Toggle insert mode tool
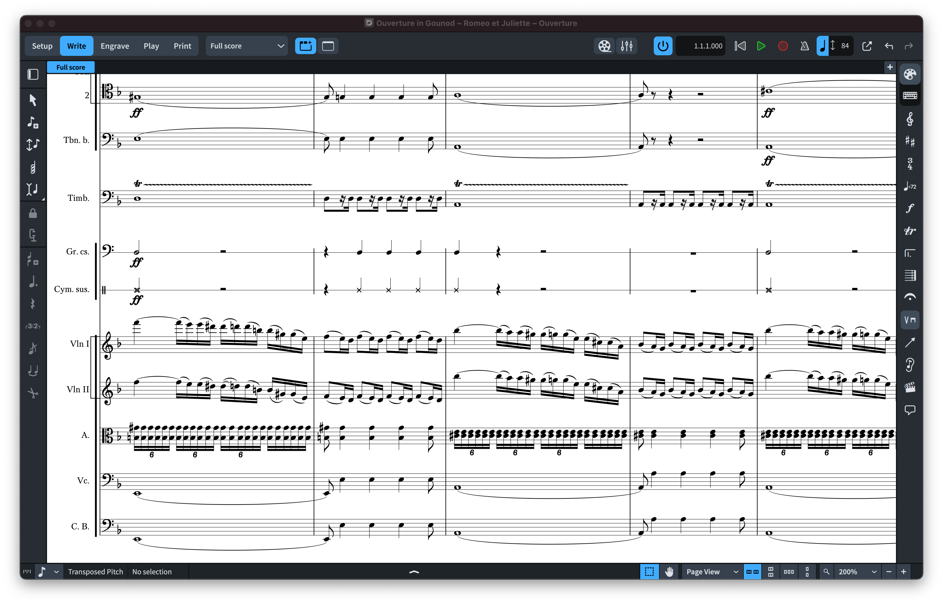This screenshot has height=604, width=943. (33, 189)
